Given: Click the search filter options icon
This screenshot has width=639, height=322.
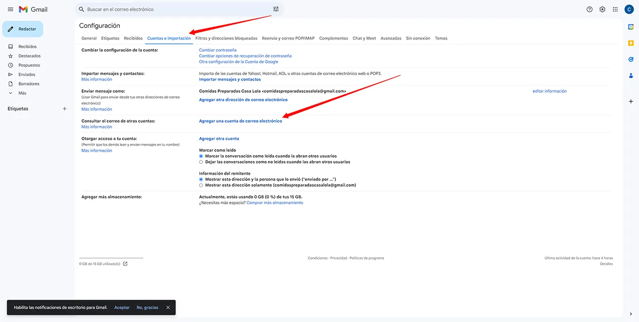Looking at the screenshot, I should click(276, 9).
